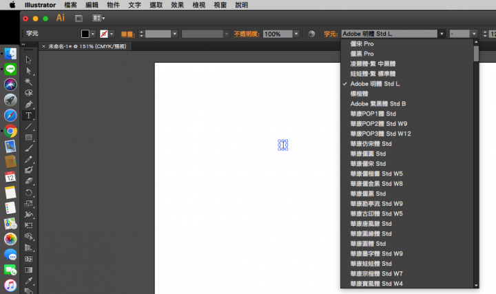496x294 pixels.
Task: Open the fill color dropdown arrow
Action: pos(93,34)
